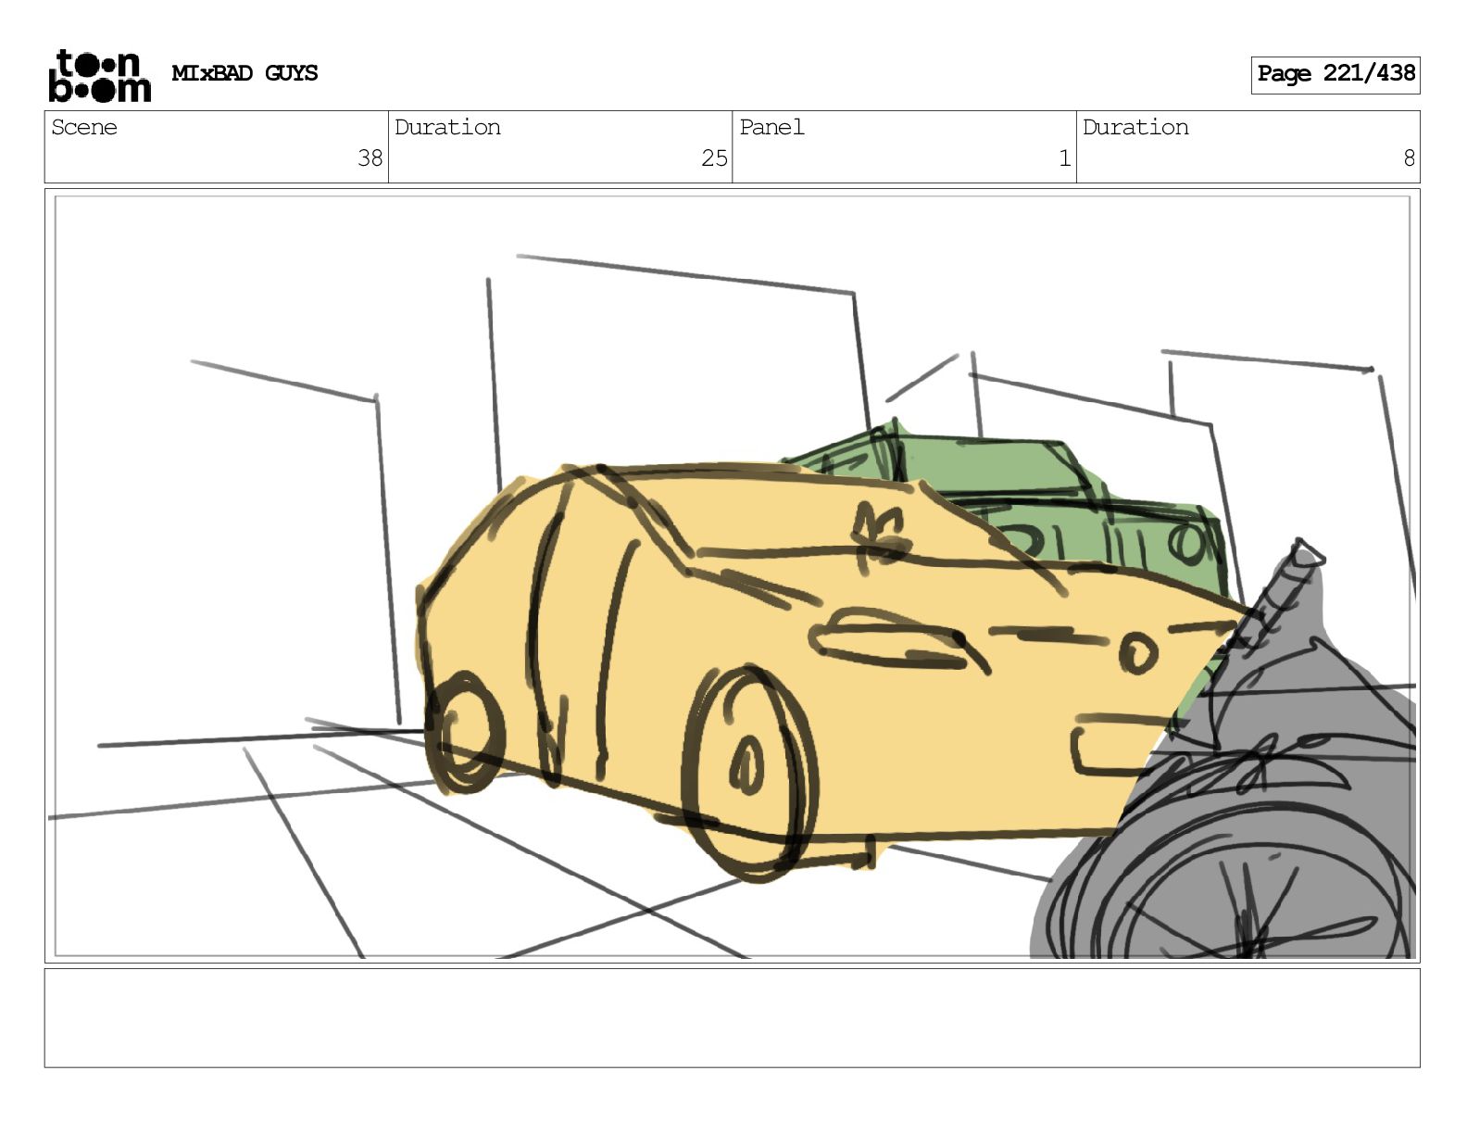Select the 'Duration' label beside Scene
1467x1134 pixels.
coord(447,127)
